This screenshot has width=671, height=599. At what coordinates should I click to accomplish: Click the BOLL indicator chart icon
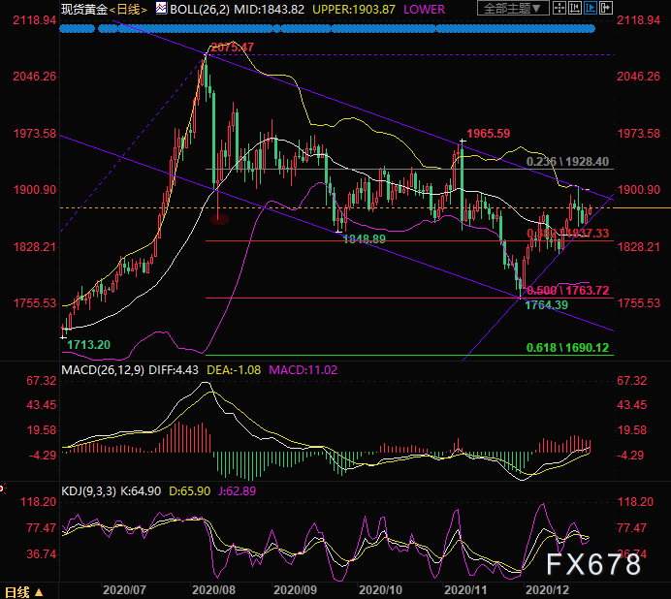click(x=163, y=9)
